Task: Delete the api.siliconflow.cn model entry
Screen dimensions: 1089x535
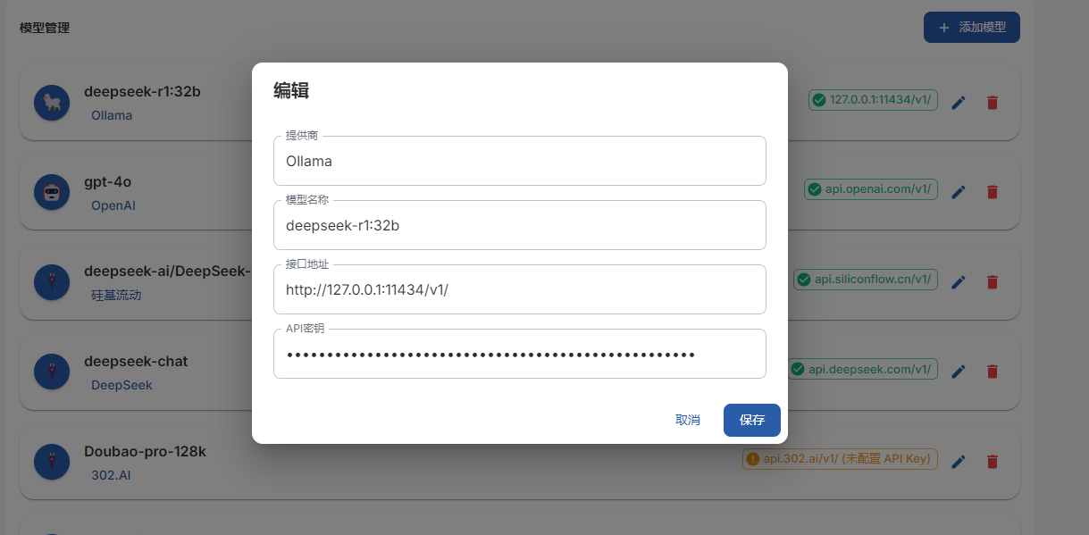Action: 992,282
